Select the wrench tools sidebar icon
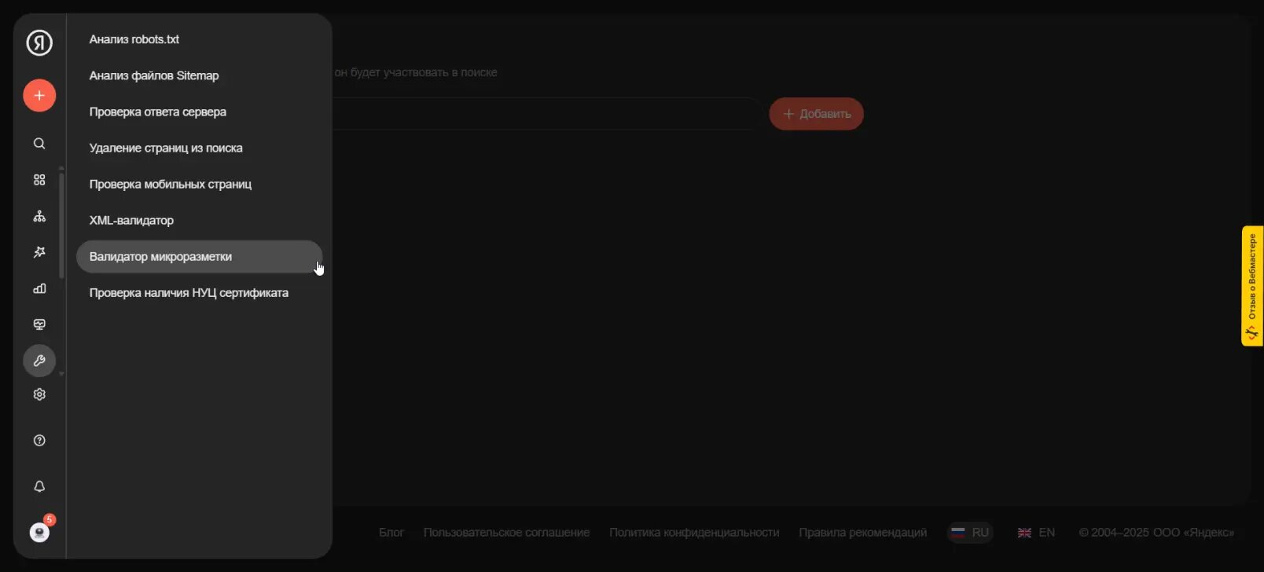The height and width of the screenshot is (572, 1264). [x=39, y=361]
